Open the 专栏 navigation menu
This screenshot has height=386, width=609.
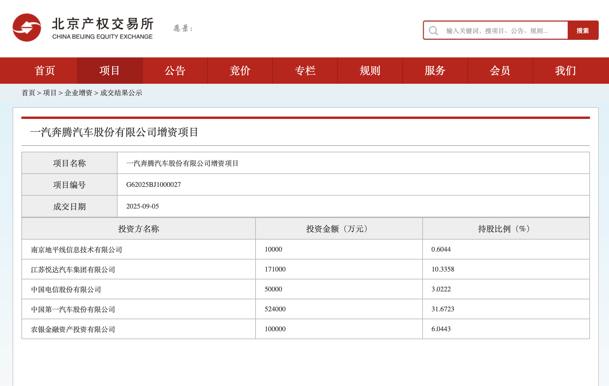pos(305,71)
